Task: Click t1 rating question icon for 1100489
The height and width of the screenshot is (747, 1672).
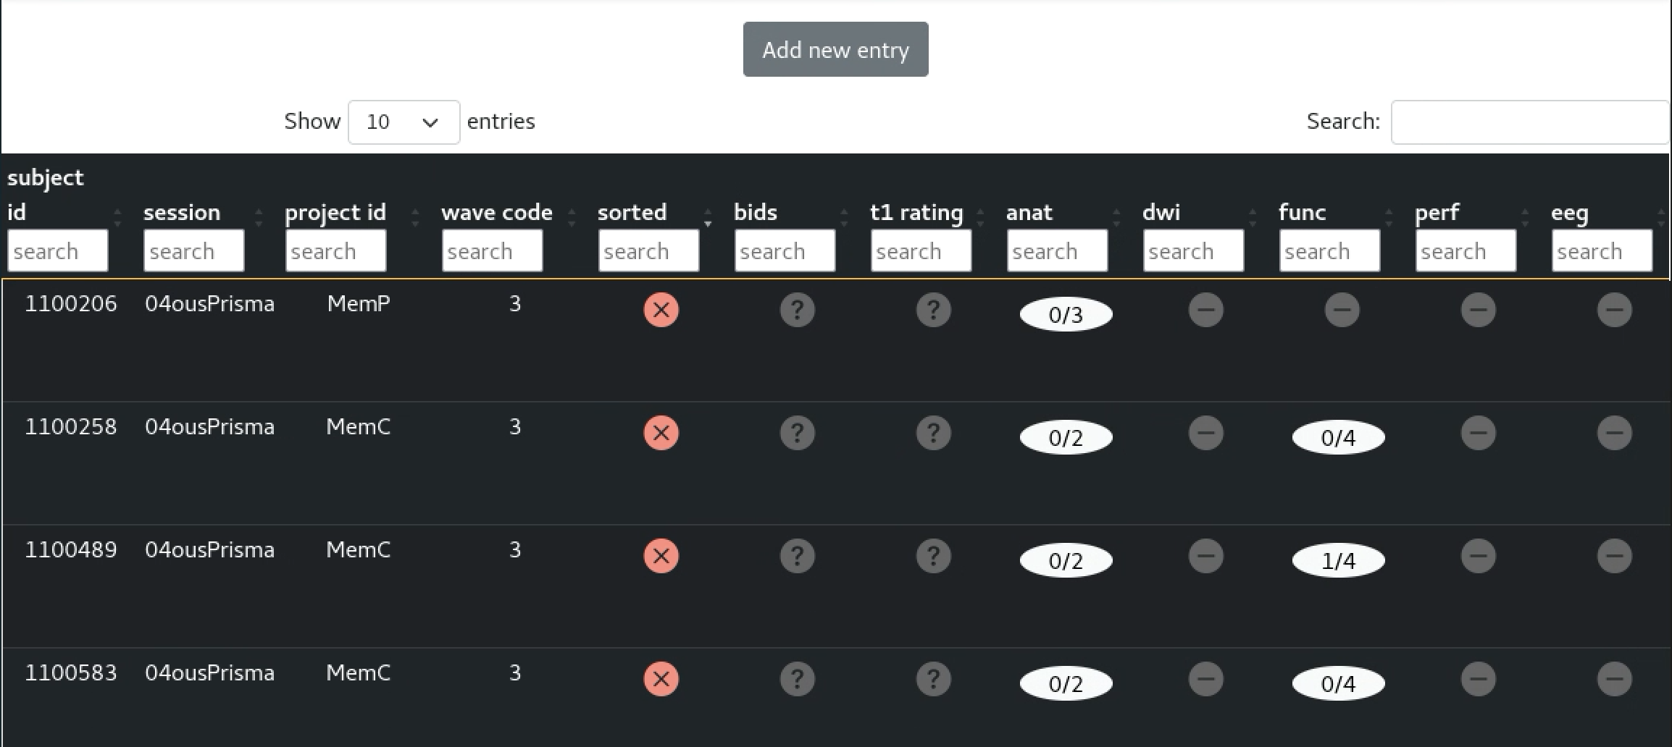Action: (x=933, y=557)
